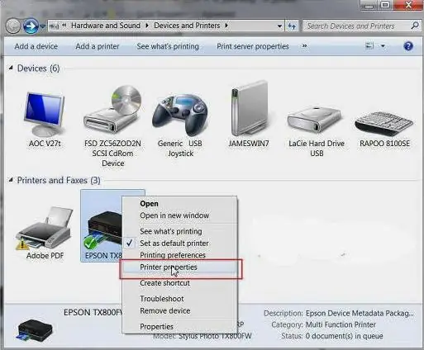
Task: Collapse the Devices (6) group
Action: point(11,68)
